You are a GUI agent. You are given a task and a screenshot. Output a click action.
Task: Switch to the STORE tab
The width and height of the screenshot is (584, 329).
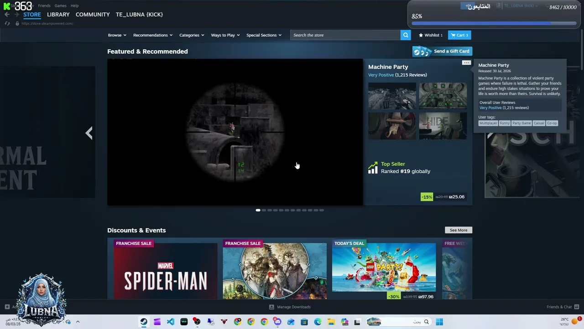tap(32, 15)
